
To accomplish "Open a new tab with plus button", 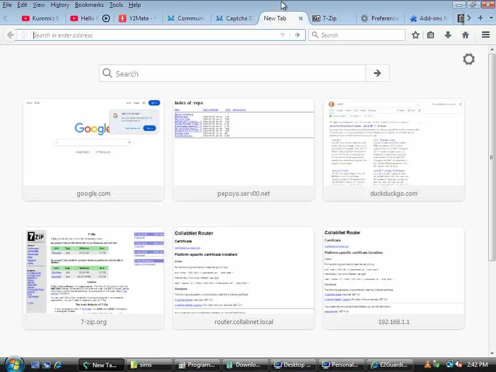I will [x=480, y=18].
